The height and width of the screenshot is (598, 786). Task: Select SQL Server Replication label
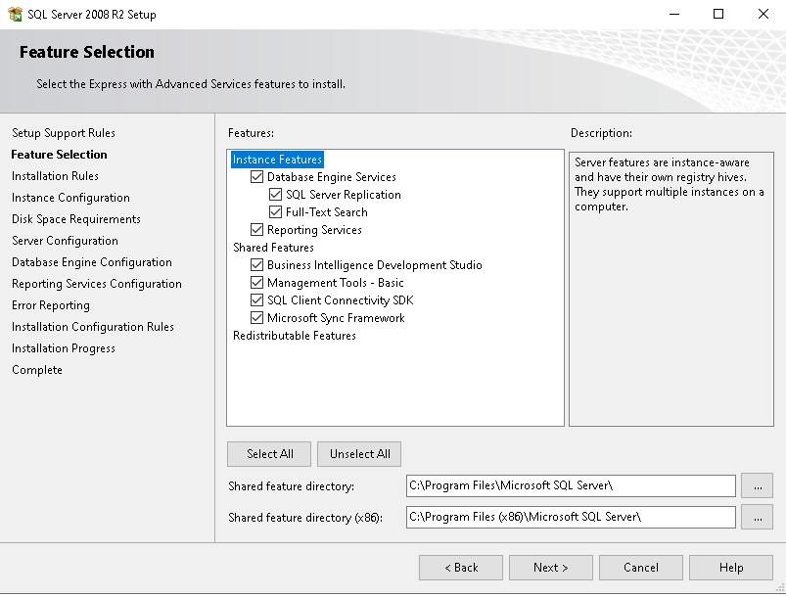pyautogui.click(x=344, y=195)
